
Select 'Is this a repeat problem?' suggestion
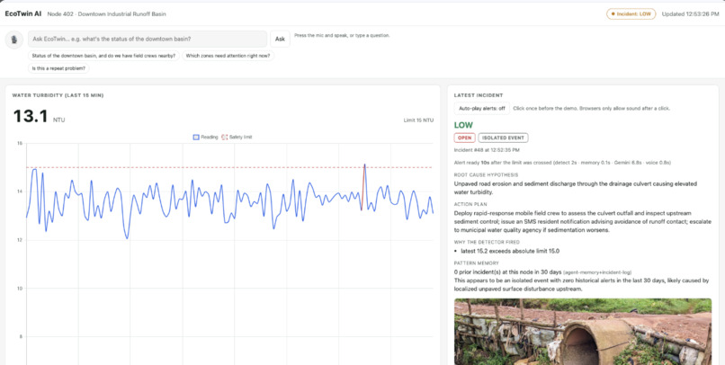58,68
